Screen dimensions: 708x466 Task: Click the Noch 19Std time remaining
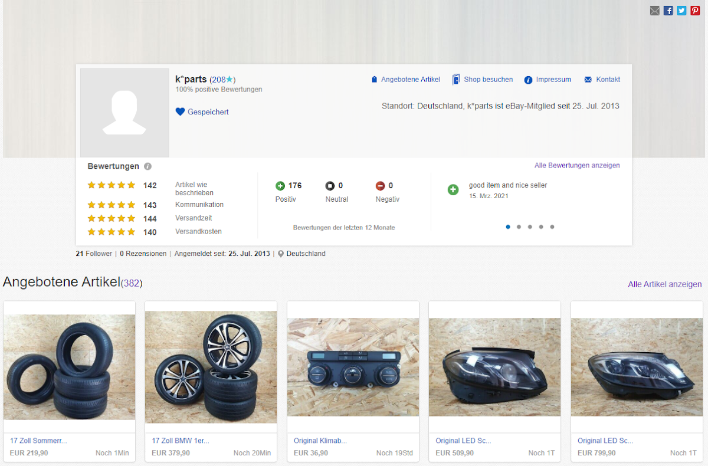tap(395, 453)
